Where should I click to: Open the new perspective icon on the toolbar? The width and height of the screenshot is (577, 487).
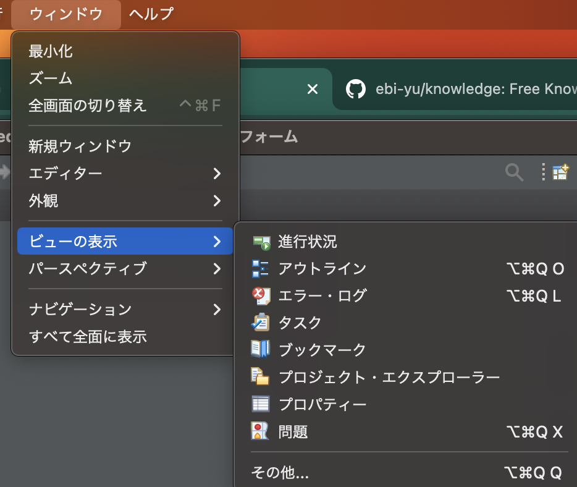[560, 172]
